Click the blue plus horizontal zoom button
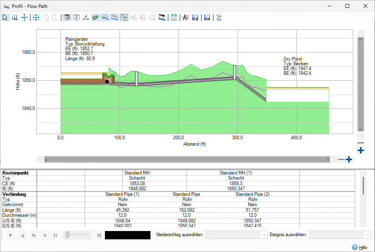The width and height of the screenshot is (375, 252). point(349,159)
